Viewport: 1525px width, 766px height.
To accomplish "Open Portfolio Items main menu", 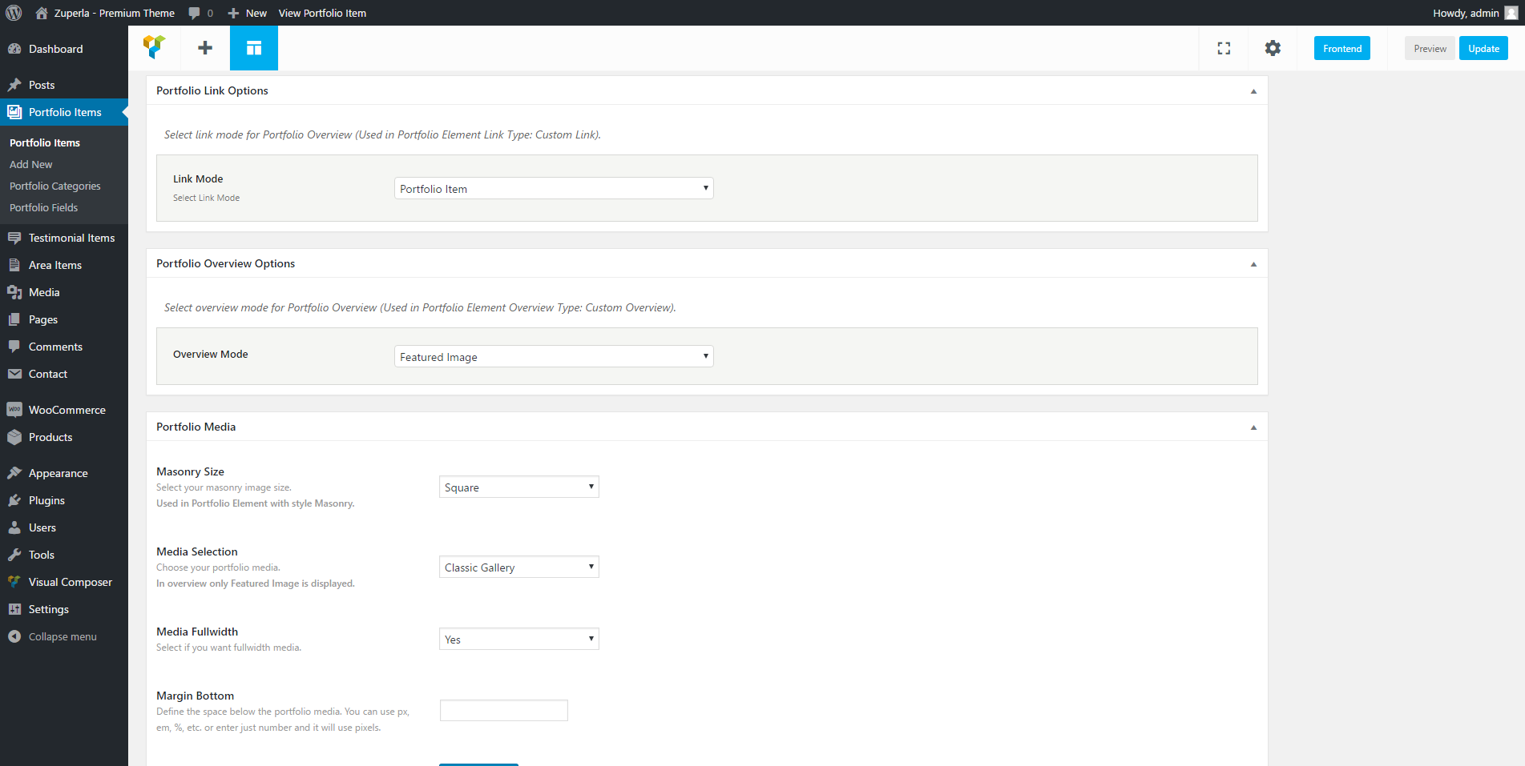I will click(65, 112).
